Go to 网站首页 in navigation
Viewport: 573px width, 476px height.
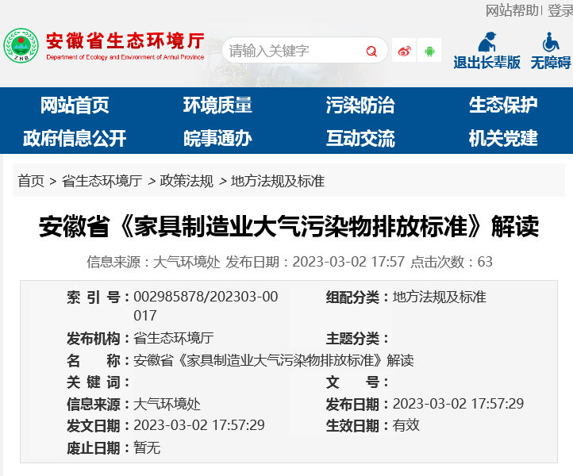tap(75, 105)
